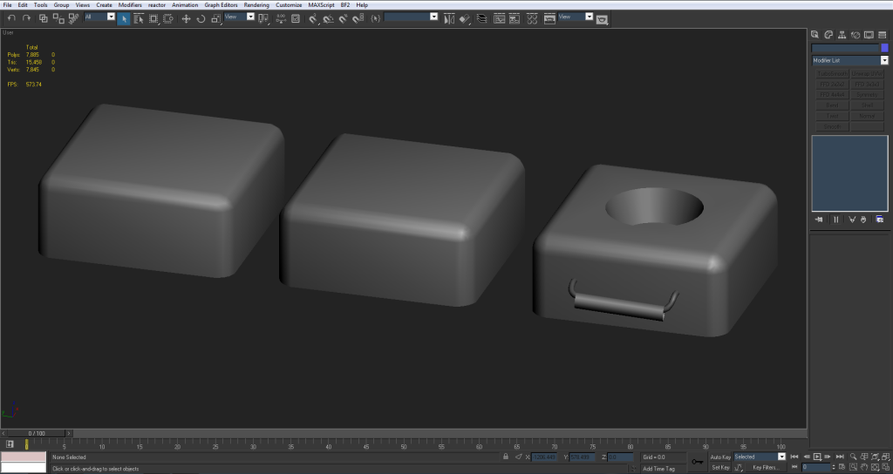Click the X coordinate input field

point(545,457)
